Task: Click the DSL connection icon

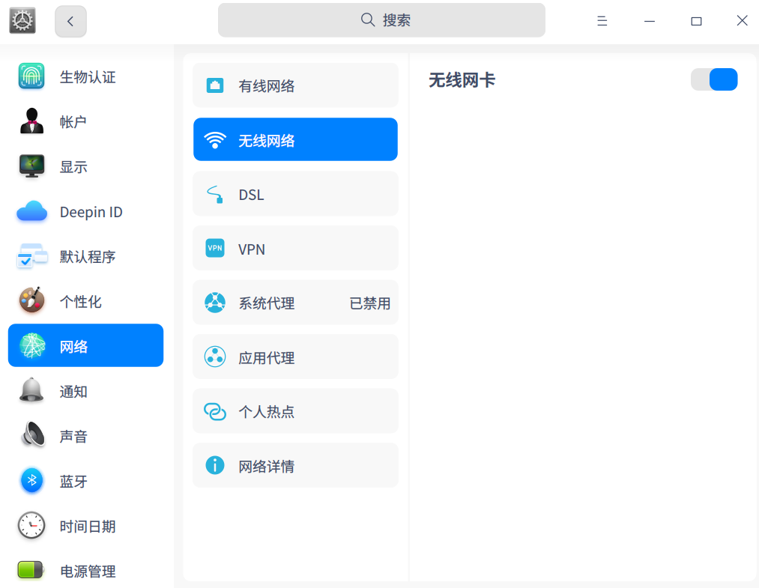Action: (x=216, y=193)
